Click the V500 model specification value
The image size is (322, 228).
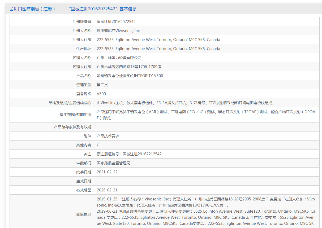(x=101, y=94)
